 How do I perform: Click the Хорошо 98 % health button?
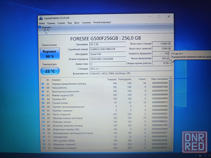coord(50,54)
